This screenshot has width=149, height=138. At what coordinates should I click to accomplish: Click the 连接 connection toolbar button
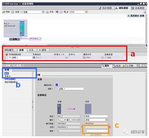point(16,12)
